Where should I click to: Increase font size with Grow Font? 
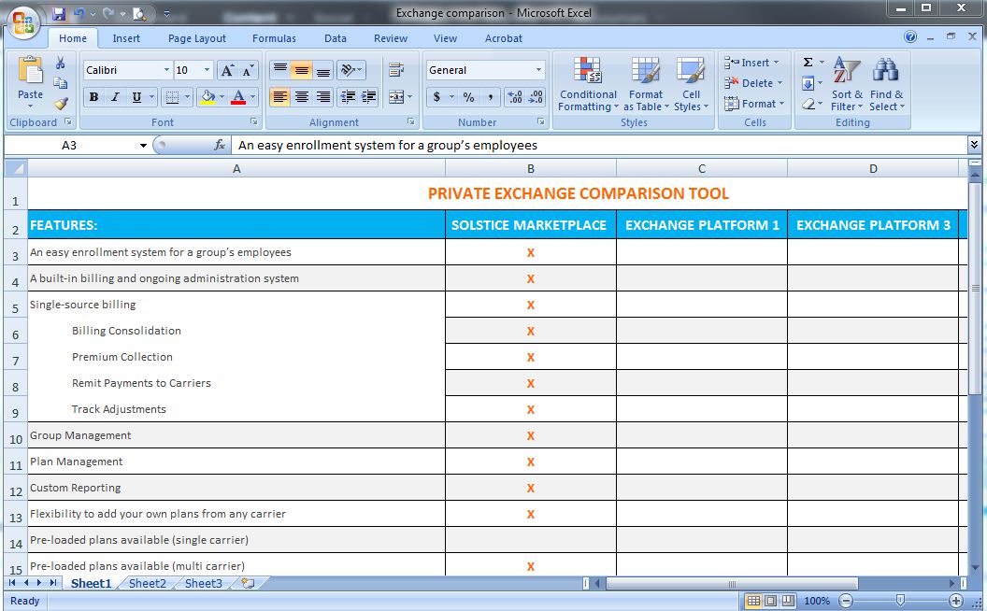[227, 70]
